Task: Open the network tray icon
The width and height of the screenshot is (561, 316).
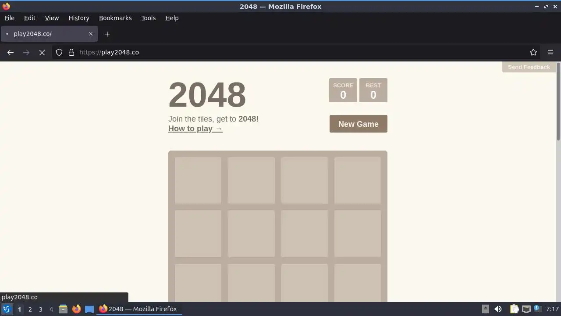Action: tap(526, 309)
